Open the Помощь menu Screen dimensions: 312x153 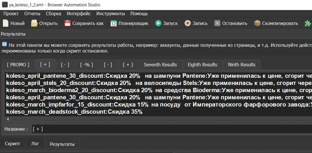[139, 14]
